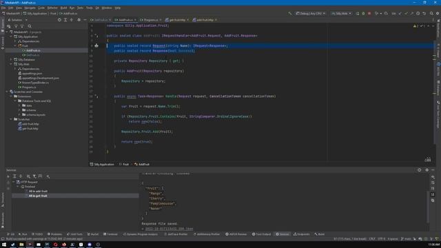Click the Build solution hammer icon

click(290, 13)
